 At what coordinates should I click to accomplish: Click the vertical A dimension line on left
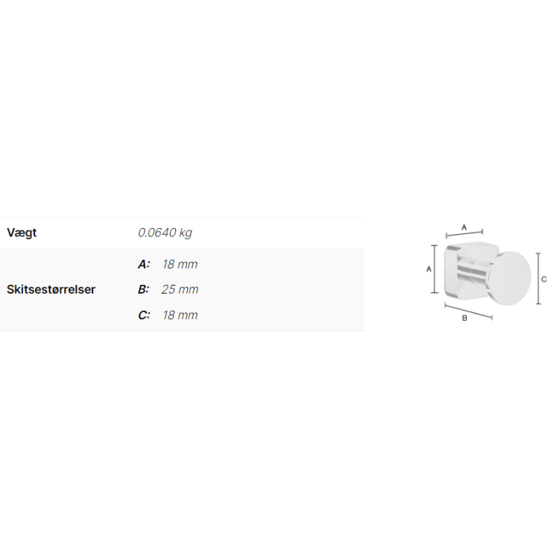tap(435, 268)
